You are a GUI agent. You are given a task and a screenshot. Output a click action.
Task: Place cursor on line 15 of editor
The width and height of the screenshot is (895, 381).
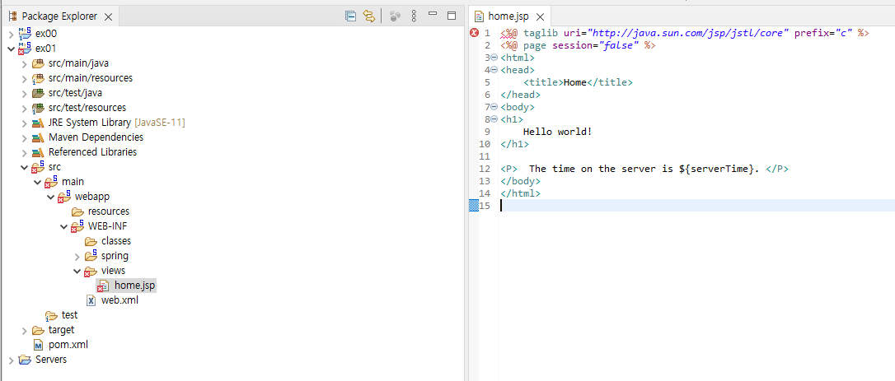[696, 206]
